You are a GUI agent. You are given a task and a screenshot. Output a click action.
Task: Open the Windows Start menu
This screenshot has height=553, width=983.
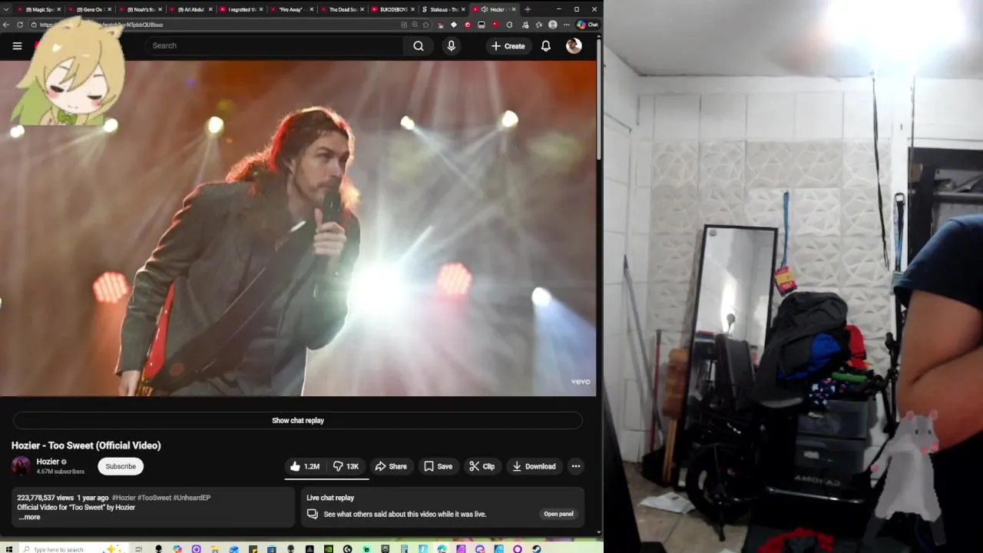8,548
